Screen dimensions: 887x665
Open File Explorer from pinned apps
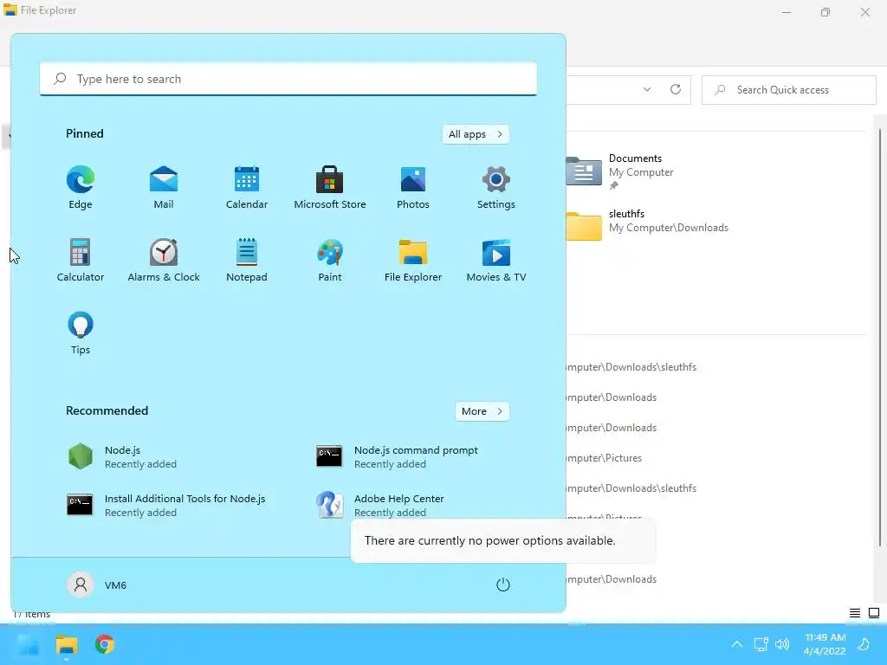(x=413, y=260)
